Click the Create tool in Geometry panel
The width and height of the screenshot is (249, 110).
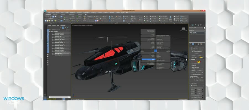point(119,17)
